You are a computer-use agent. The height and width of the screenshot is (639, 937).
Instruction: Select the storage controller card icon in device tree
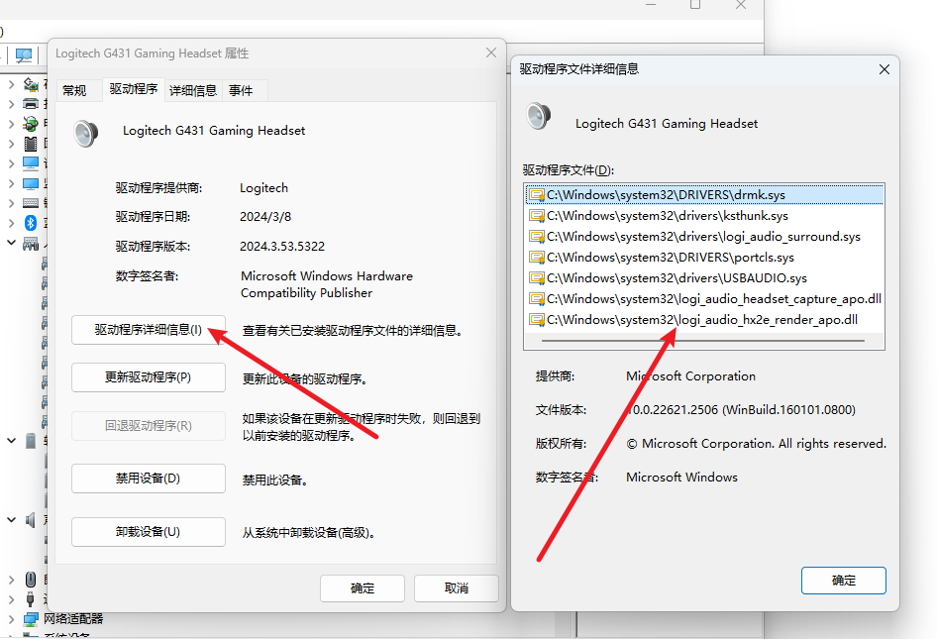click(x=31, y=84)
